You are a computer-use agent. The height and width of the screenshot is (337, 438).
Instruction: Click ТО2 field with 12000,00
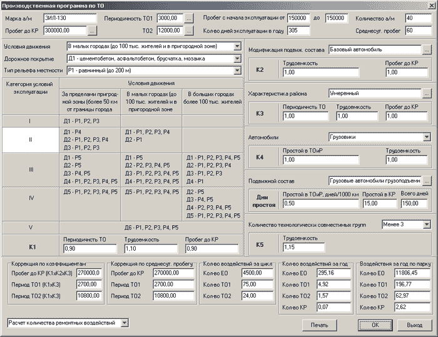click(x=170, y=31)
